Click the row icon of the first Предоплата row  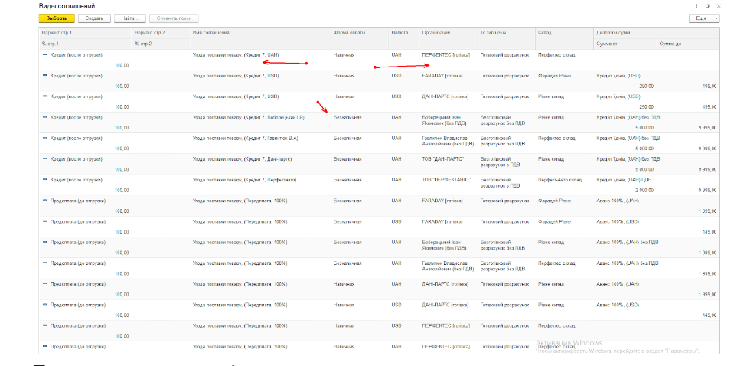pyautogui.click(x=45, y=200)
